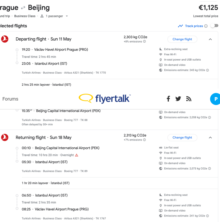Viewport: 220px width, 222px height.
Task: Open the Business Class selector
Action: click(25, 16)
